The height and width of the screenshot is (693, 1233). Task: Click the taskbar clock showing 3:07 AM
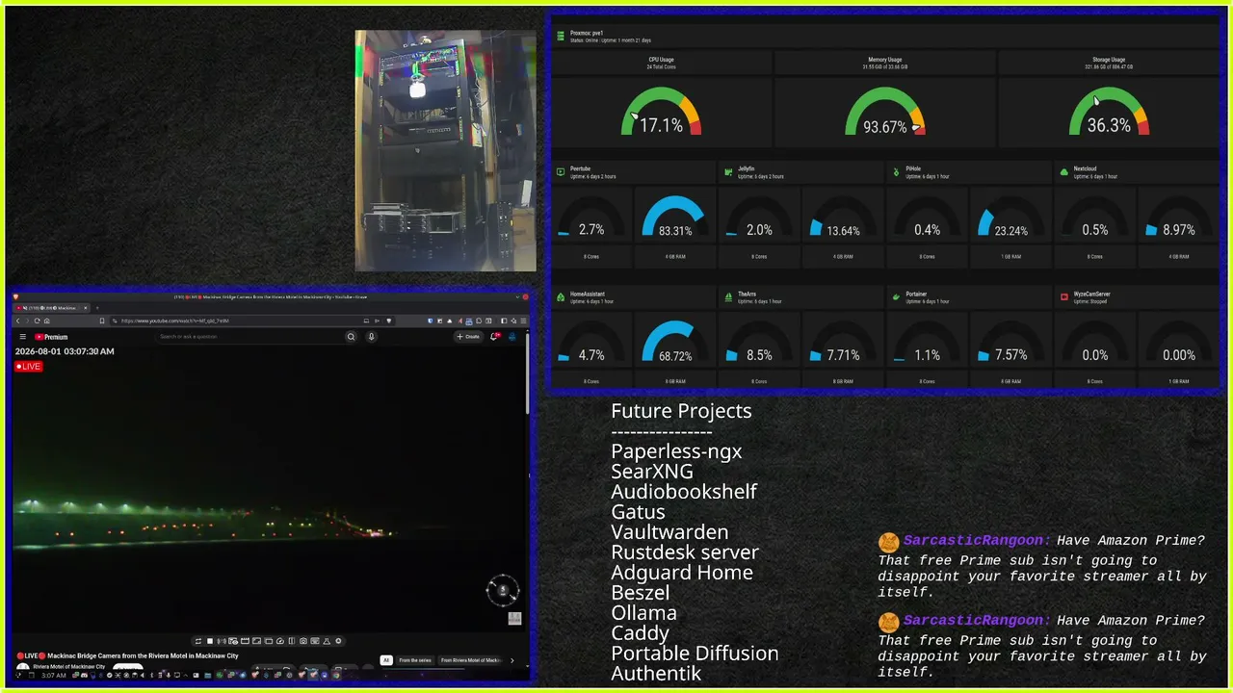(x=54, y=675)
